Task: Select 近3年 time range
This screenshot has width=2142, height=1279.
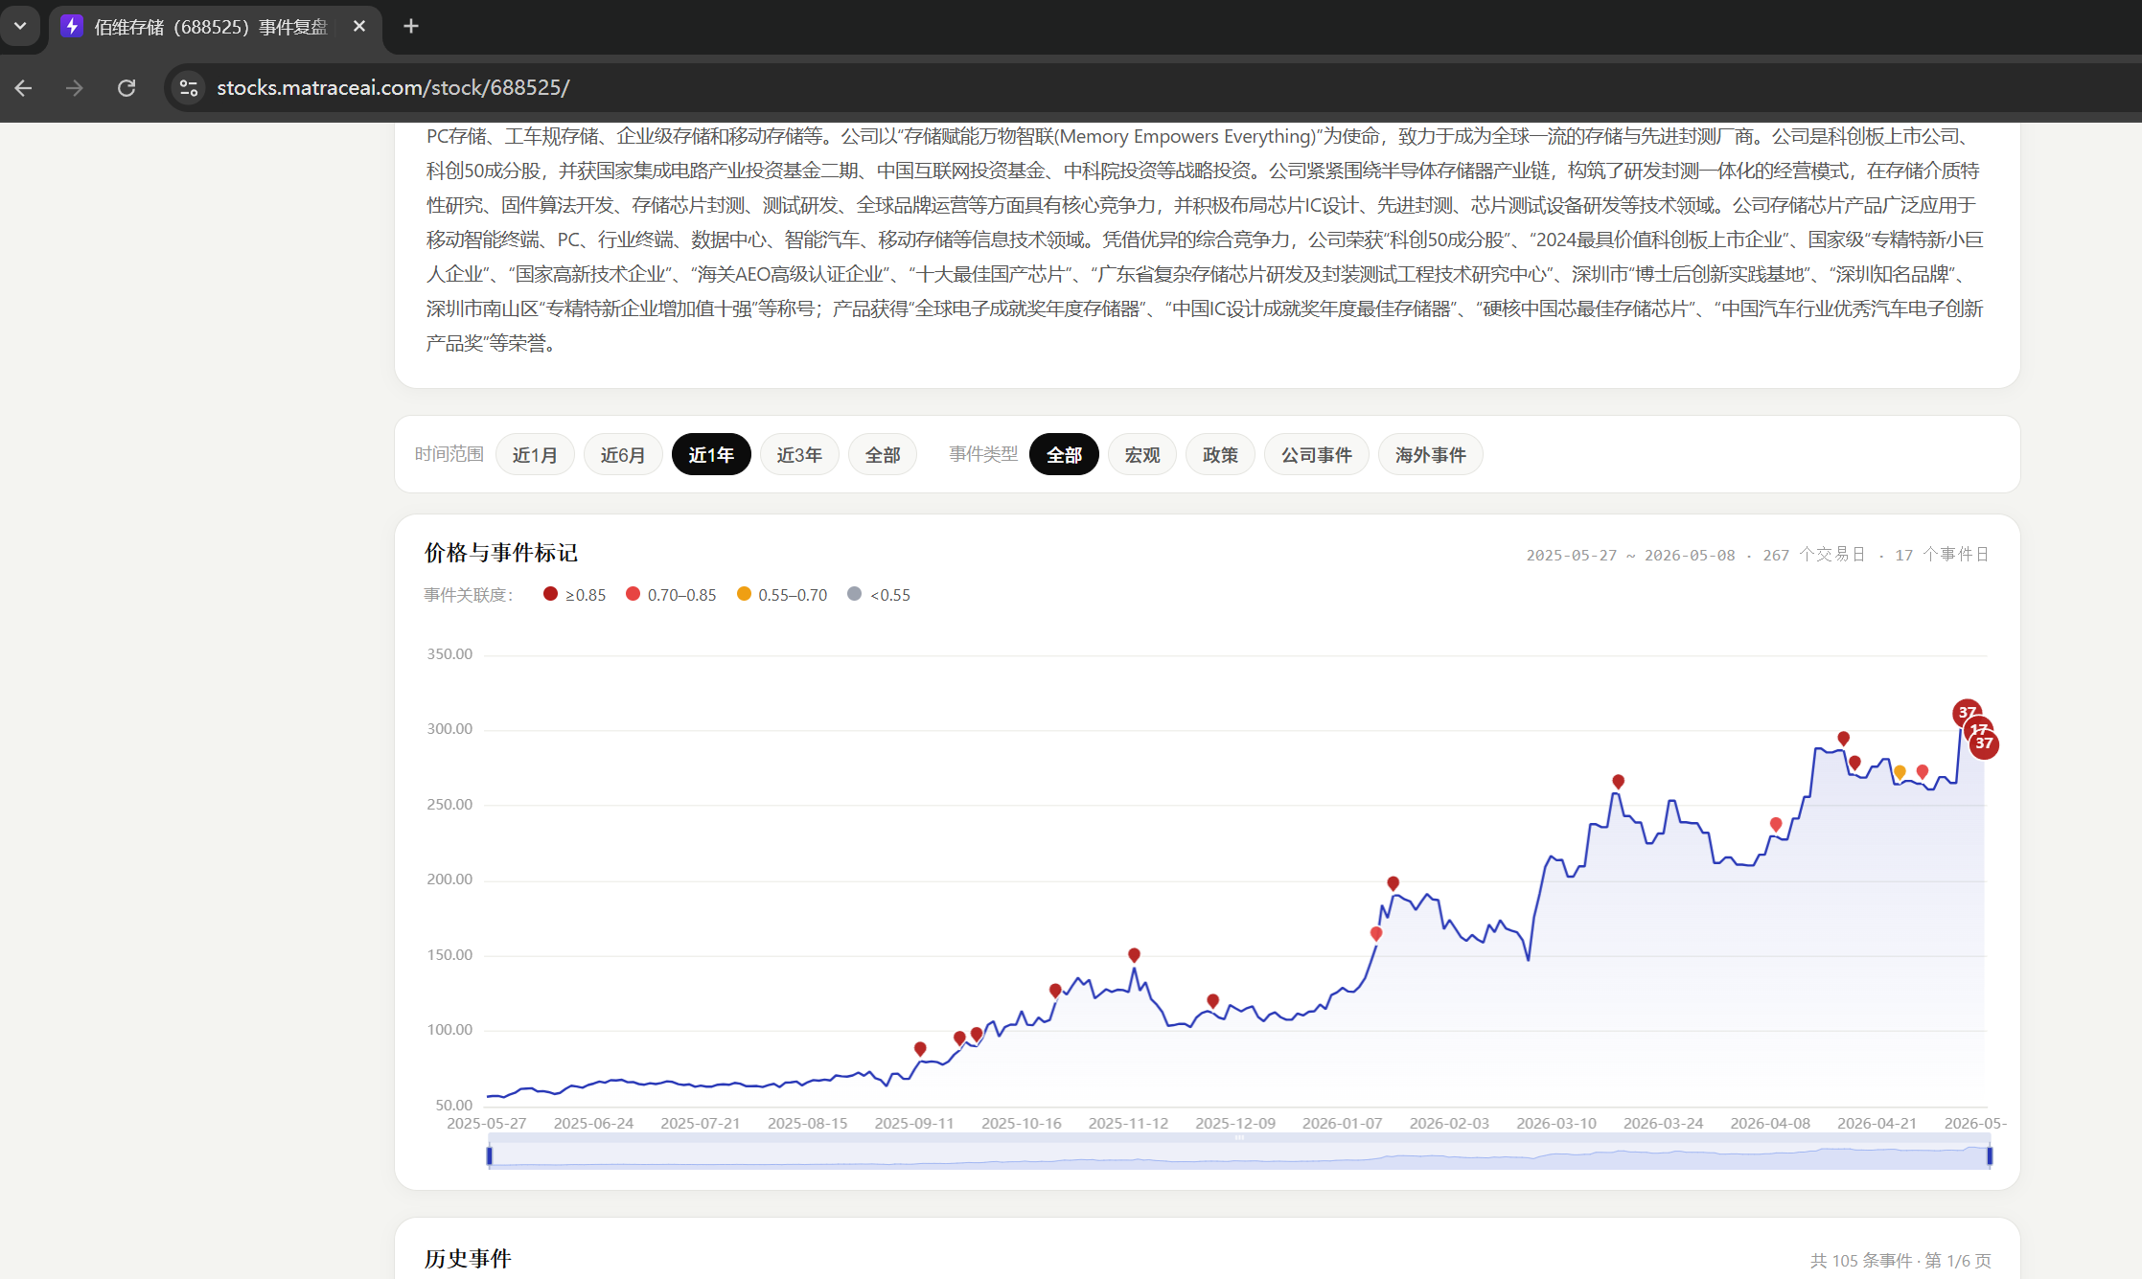Action: click(x=799, y=455)
